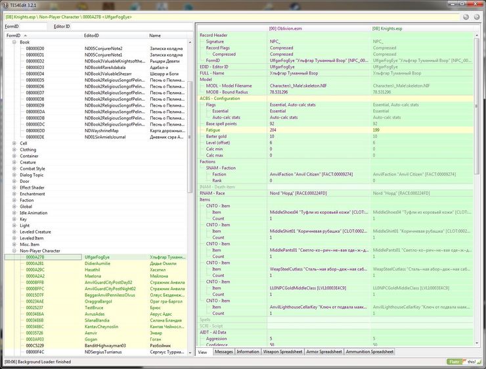Expand the Creature record group

pyautogui.click(x=14, y=162)
